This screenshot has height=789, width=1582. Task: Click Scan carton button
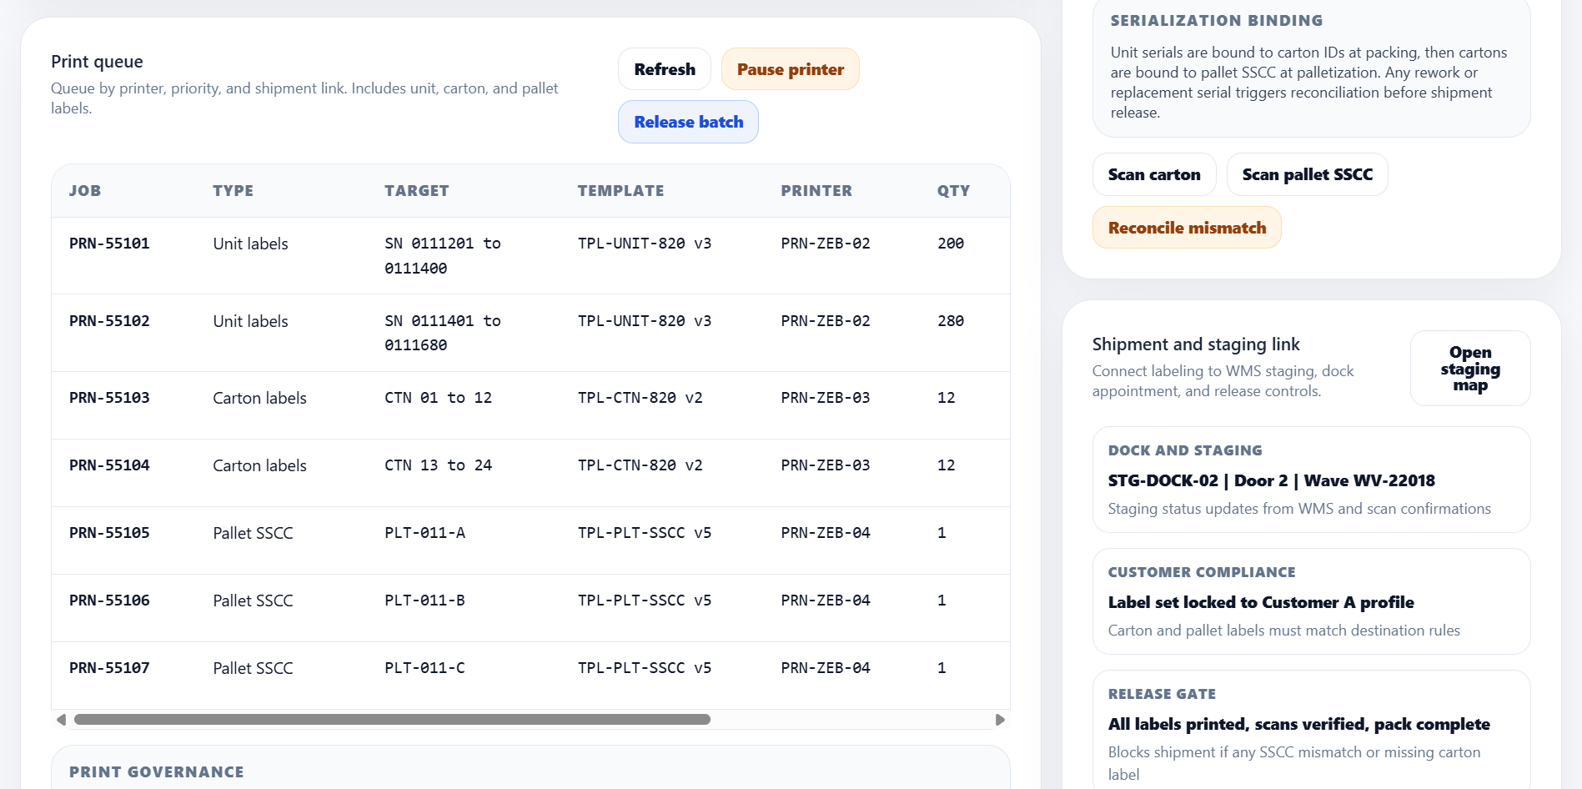point(1153,174)
